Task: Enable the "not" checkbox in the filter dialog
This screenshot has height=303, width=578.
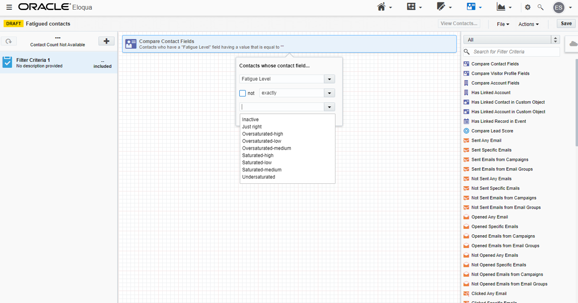Action: click(242, 93)
